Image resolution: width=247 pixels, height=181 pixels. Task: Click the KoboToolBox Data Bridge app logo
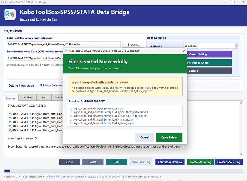(10, 14)
